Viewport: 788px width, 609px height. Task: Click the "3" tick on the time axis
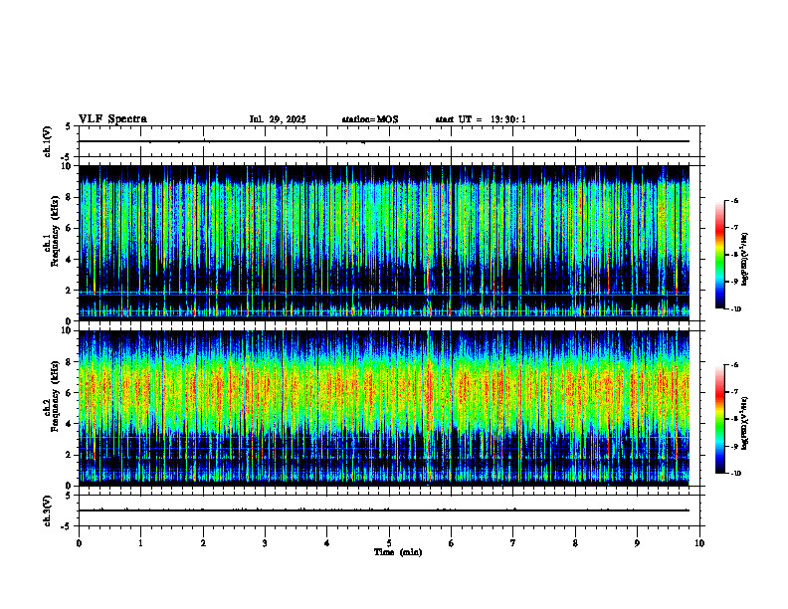coord(265,543)
